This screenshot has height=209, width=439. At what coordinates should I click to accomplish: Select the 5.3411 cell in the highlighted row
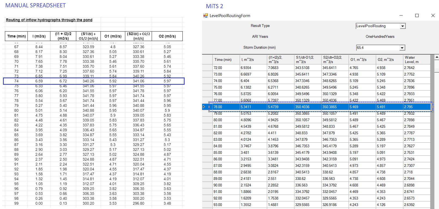253,107
